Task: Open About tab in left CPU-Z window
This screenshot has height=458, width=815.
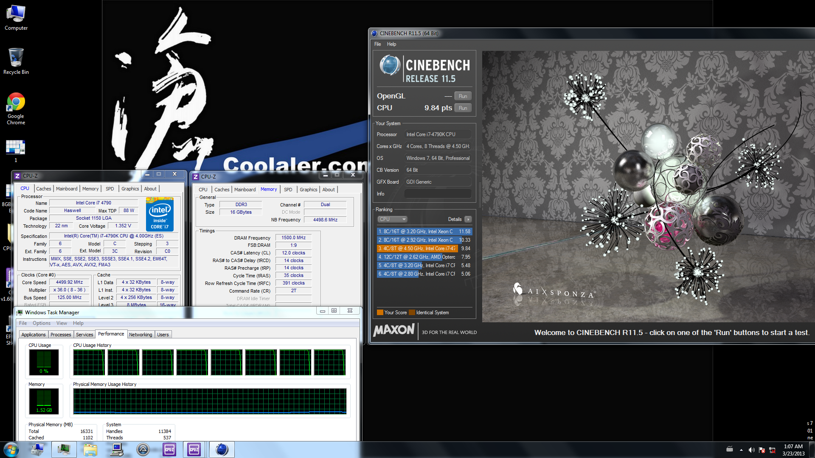Action: click(150, 189)
